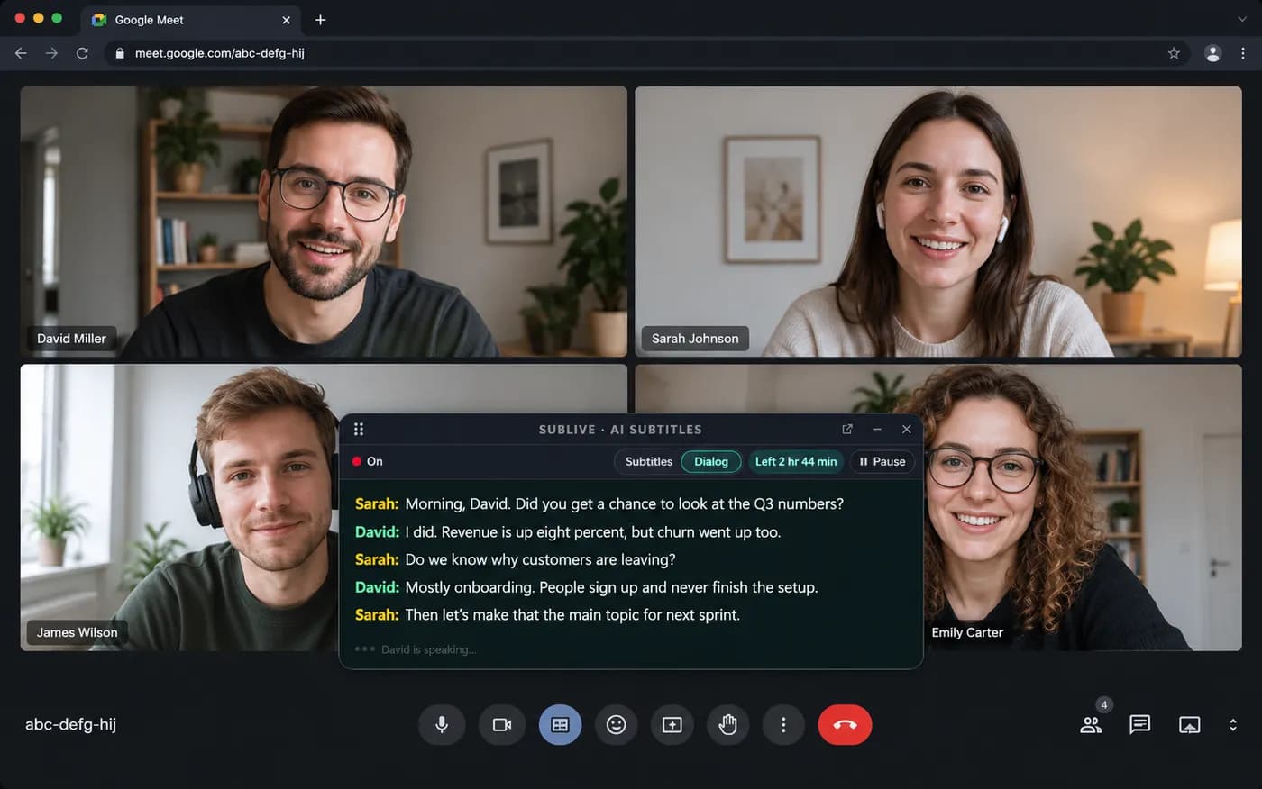Image resolution: width=1262 pixels, height=789 pixels.
Task: Open a new browser tab
Action: (320, 20)
